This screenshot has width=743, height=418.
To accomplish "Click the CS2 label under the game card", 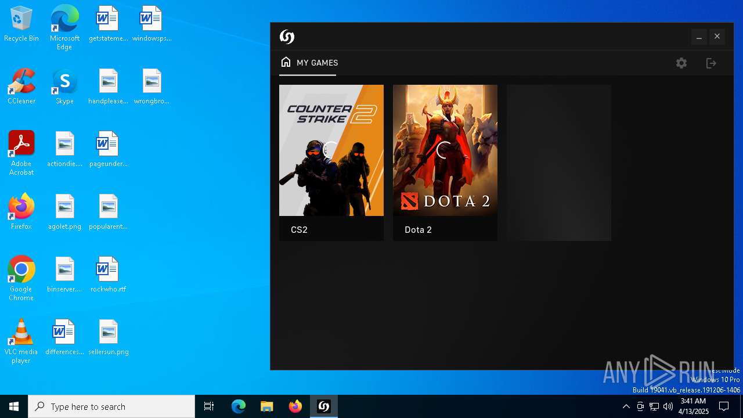I will [x=299, y=229].
